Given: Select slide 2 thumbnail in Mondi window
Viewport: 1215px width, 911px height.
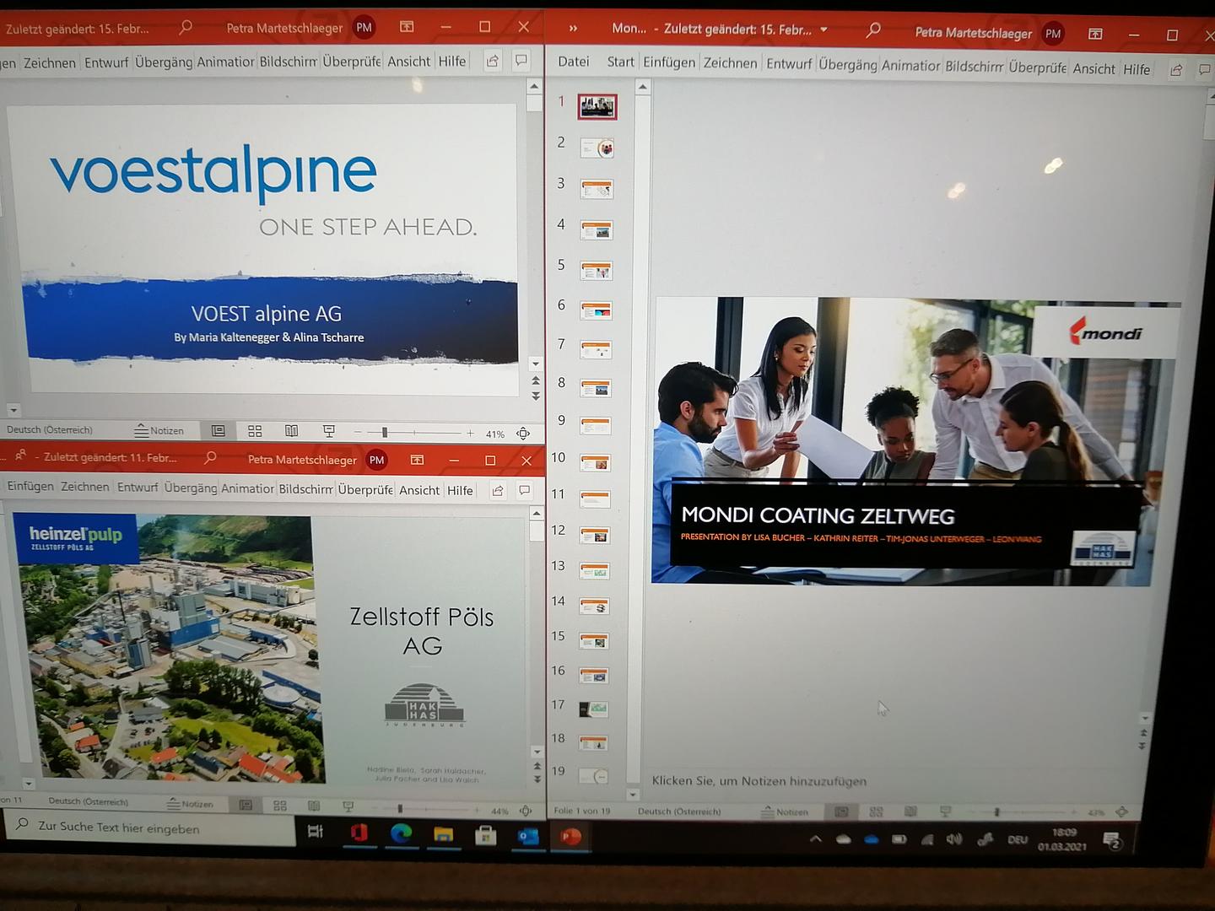Looking at the screenshot, I should [597, 148].
